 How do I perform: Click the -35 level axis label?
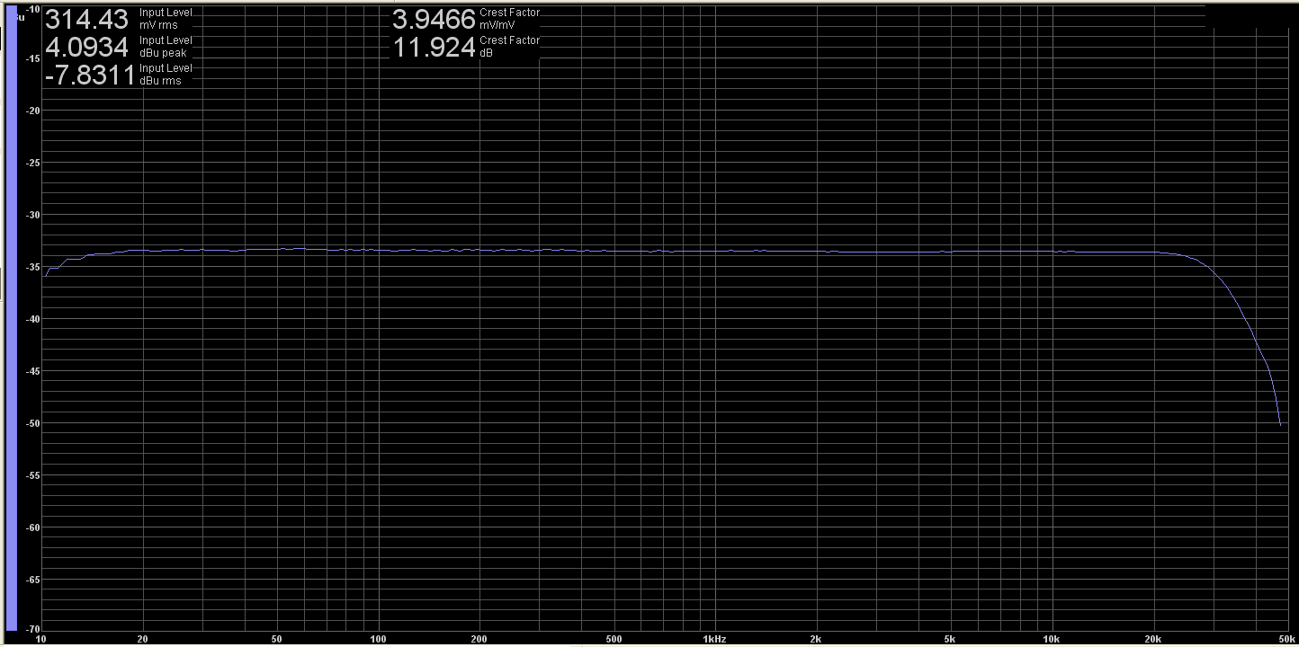coord(32,267)
